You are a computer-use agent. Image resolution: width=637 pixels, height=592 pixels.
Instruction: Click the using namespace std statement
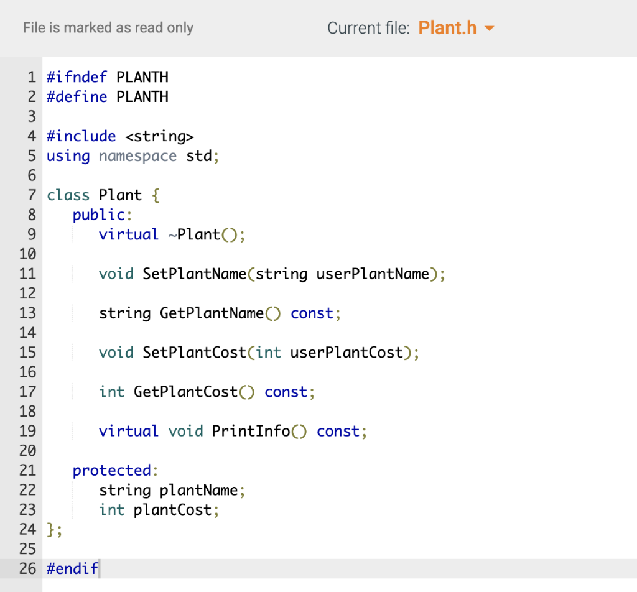(132, 156)
